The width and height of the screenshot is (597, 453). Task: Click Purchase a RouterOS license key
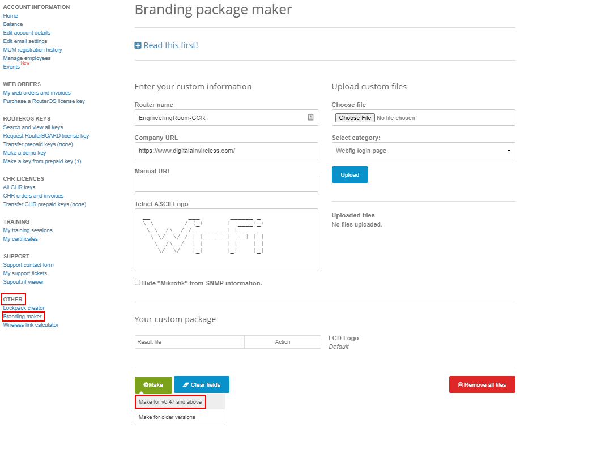click(44, 101)
